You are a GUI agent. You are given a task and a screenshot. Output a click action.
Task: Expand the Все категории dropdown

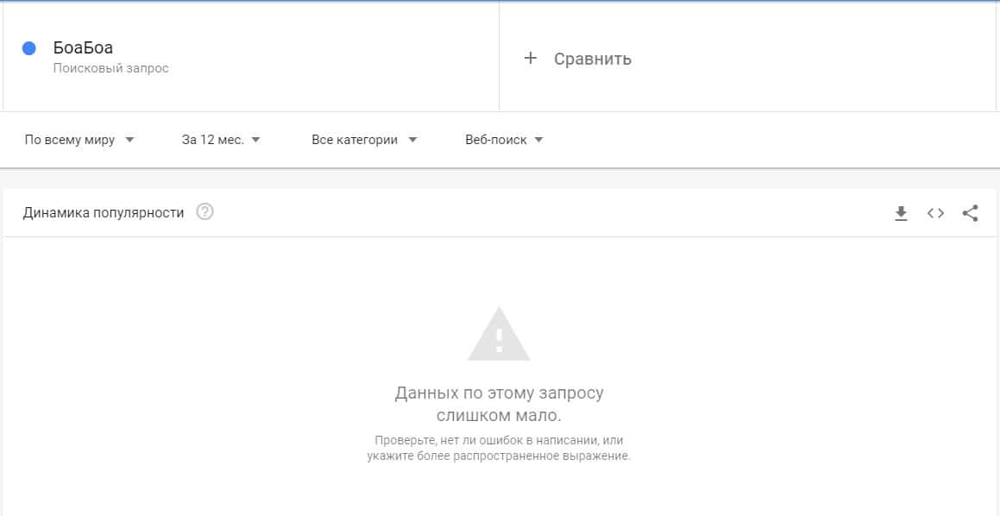(x=364, y=140)
